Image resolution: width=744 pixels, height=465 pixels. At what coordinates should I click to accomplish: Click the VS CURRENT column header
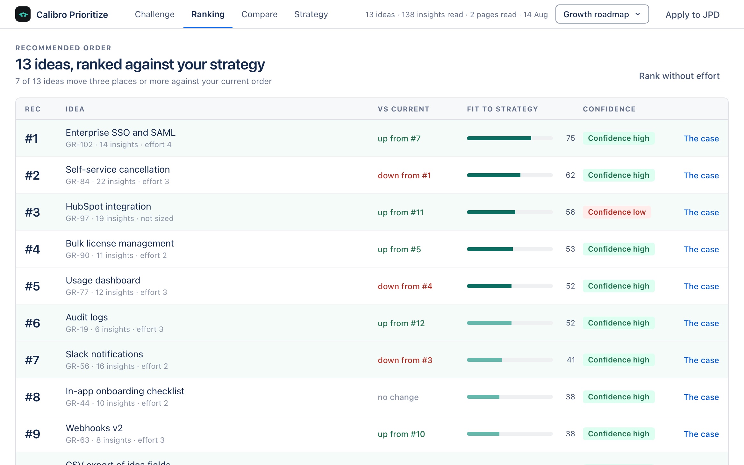(404, 109)
